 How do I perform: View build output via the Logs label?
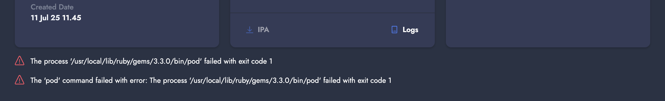(x=410, y=30)
